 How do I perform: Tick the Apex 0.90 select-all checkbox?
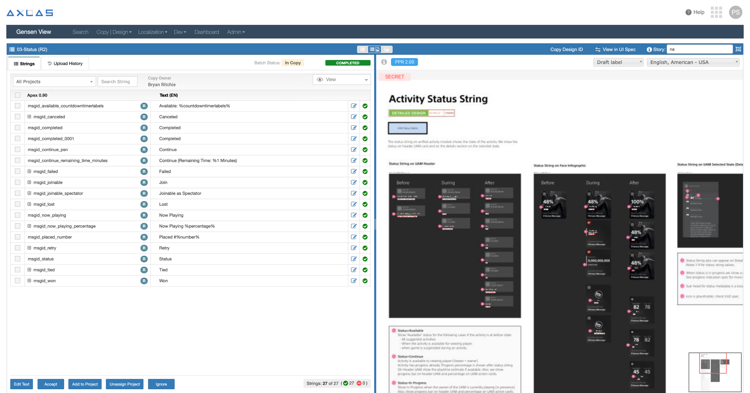click(x=18, y=95)
